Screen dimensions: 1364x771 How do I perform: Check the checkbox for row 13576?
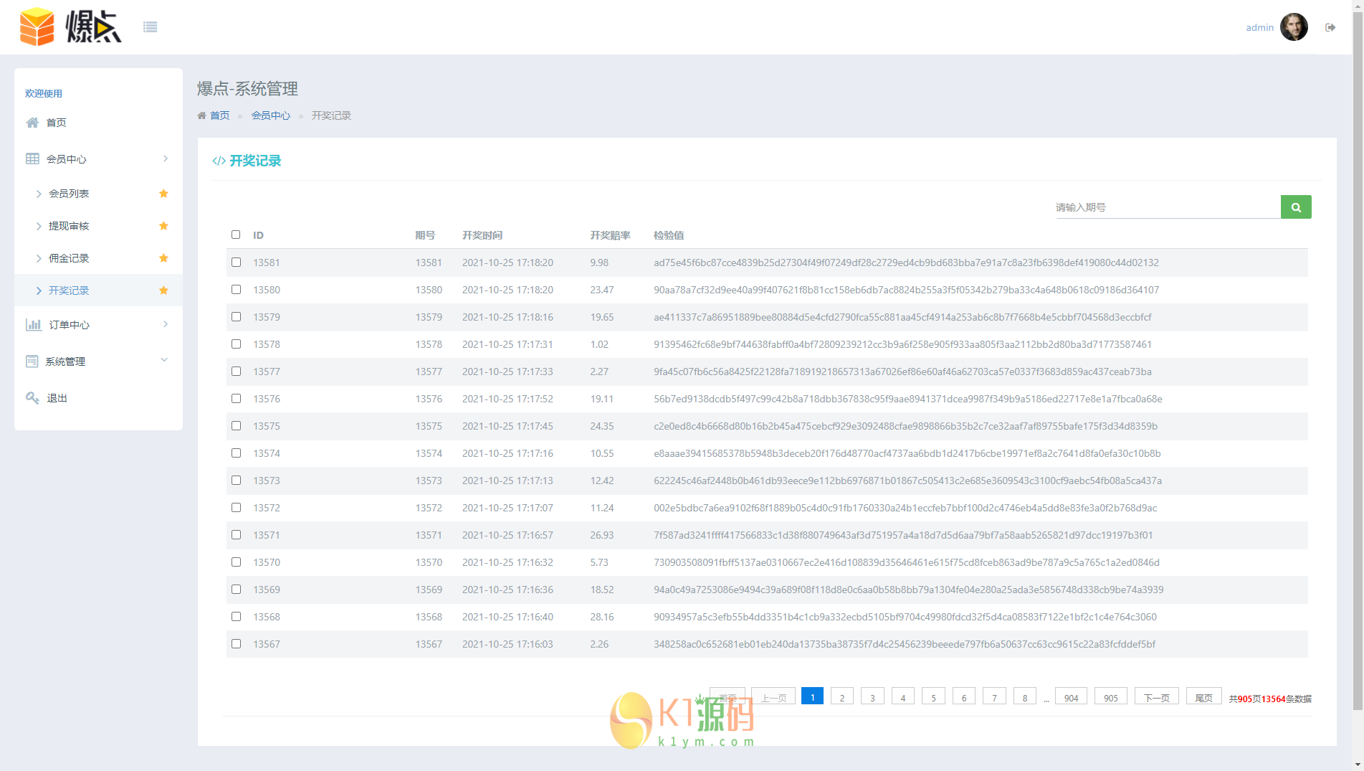click(x=236, y=399)
